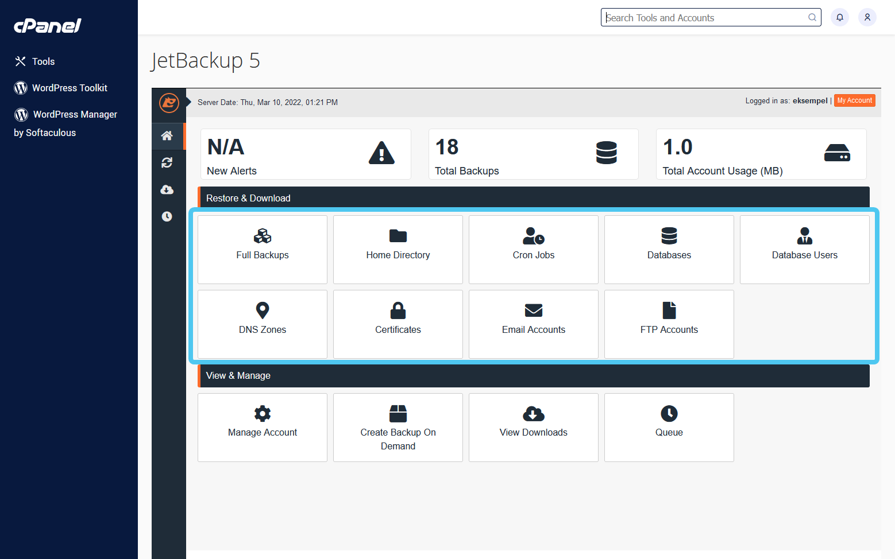Open cPanel notifications bell
This screenshot has width=895, height=559.
(839, 17)
